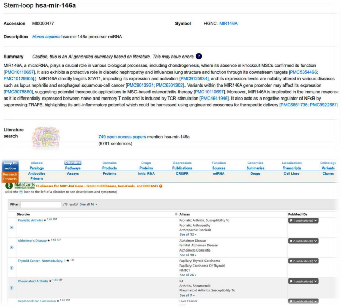Open the Psoriatic Arthritis 1 publication(s) dropdown
The height and width of the screenshot is (307, 341).
click(303, 220)
